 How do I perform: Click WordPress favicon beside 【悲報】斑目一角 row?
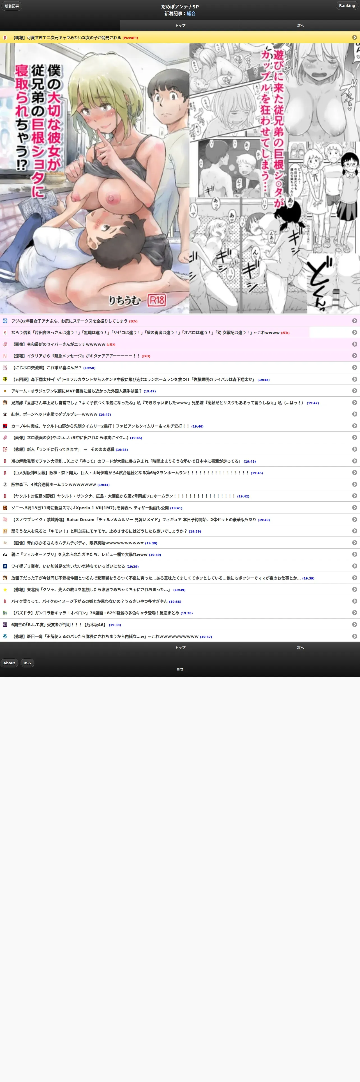5,636
